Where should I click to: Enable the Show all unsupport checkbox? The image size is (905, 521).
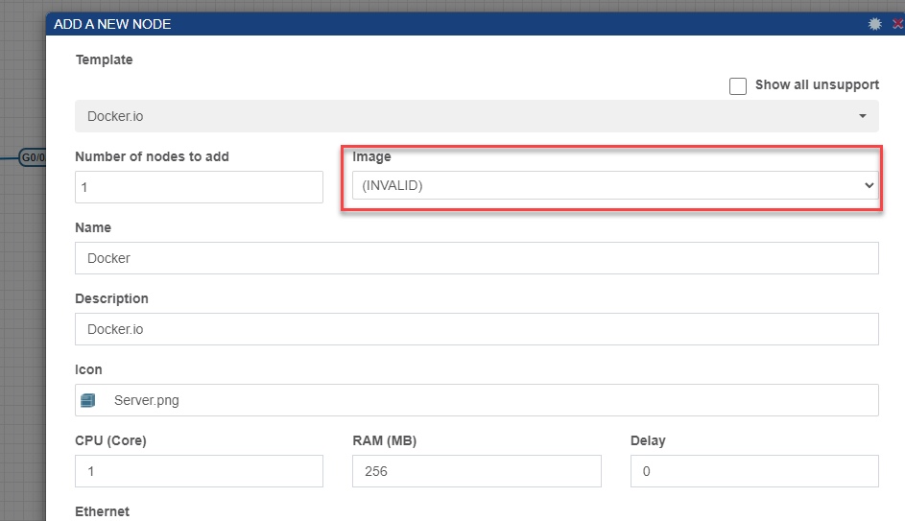click(738, 86)
